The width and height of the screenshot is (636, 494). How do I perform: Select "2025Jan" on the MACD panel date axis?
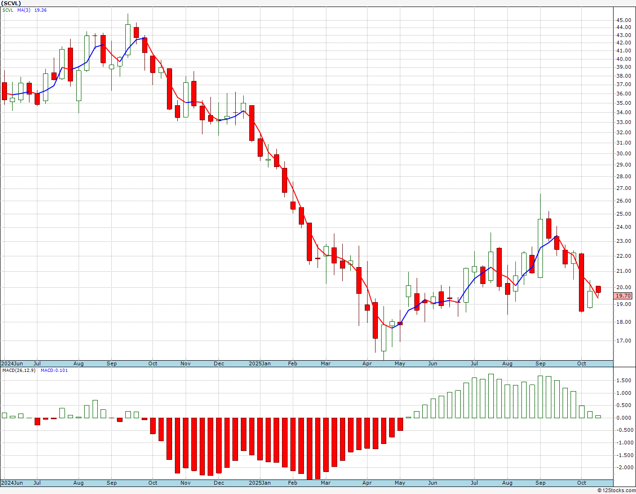click(260, 483)
